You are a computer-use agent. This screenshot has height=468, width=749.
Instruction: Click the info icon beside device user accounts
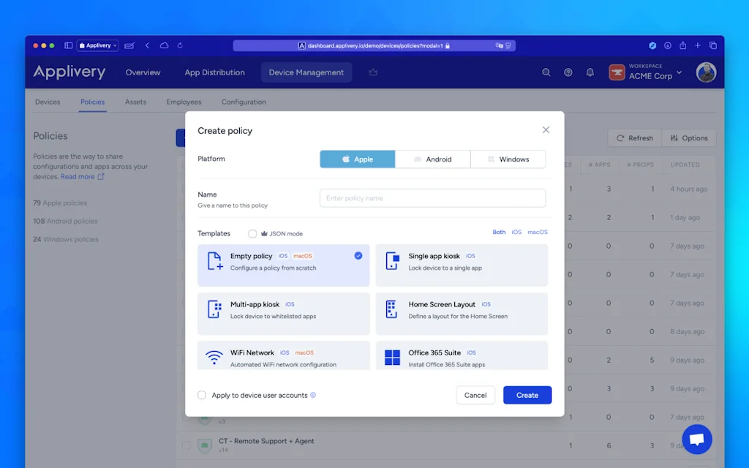[313, 396]
